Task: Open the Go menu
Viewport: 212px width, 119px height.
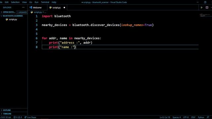Action: pos(31,2)
